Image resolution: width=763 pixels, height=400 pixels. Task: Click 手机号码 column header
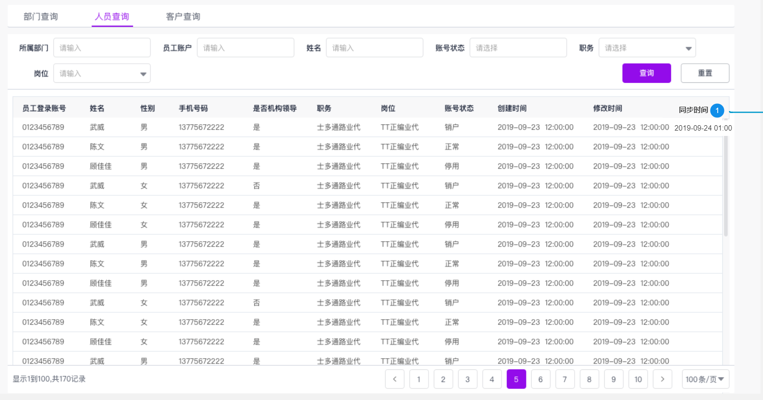pos(193,108)
